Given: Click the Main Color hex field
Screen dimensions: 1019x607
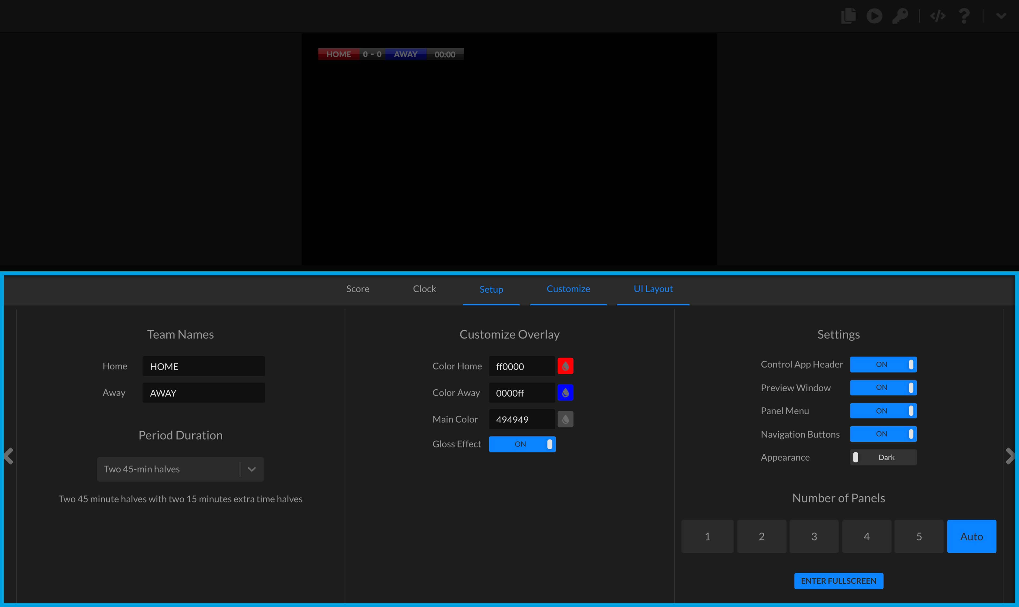Looking at the screenshot, I should (522, 419).
